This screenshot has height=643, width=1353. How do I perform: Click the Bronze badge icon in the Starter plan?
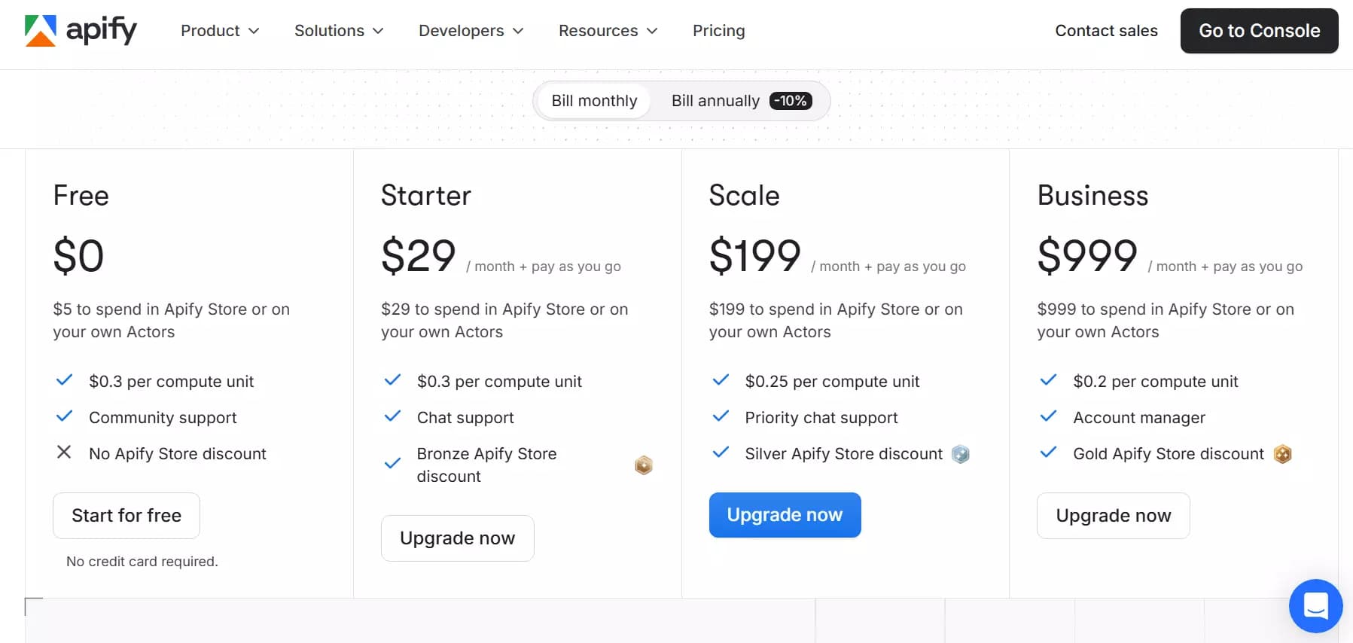pyautogui.click(x=644, y=465)
